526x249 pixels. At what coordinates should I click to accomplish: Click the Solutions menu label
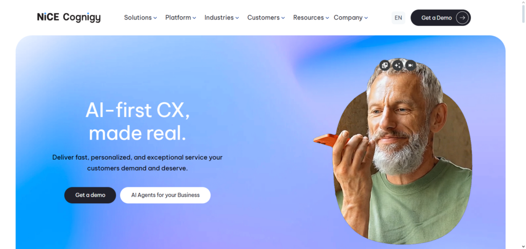pos(138,18)
